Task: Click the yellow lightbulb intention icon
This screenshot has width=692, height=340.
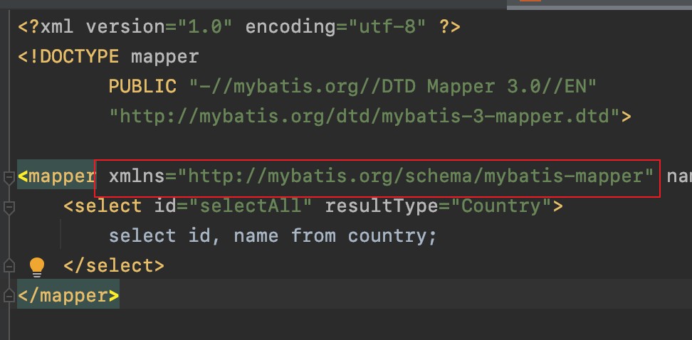Action: click(x=37, y=267)
